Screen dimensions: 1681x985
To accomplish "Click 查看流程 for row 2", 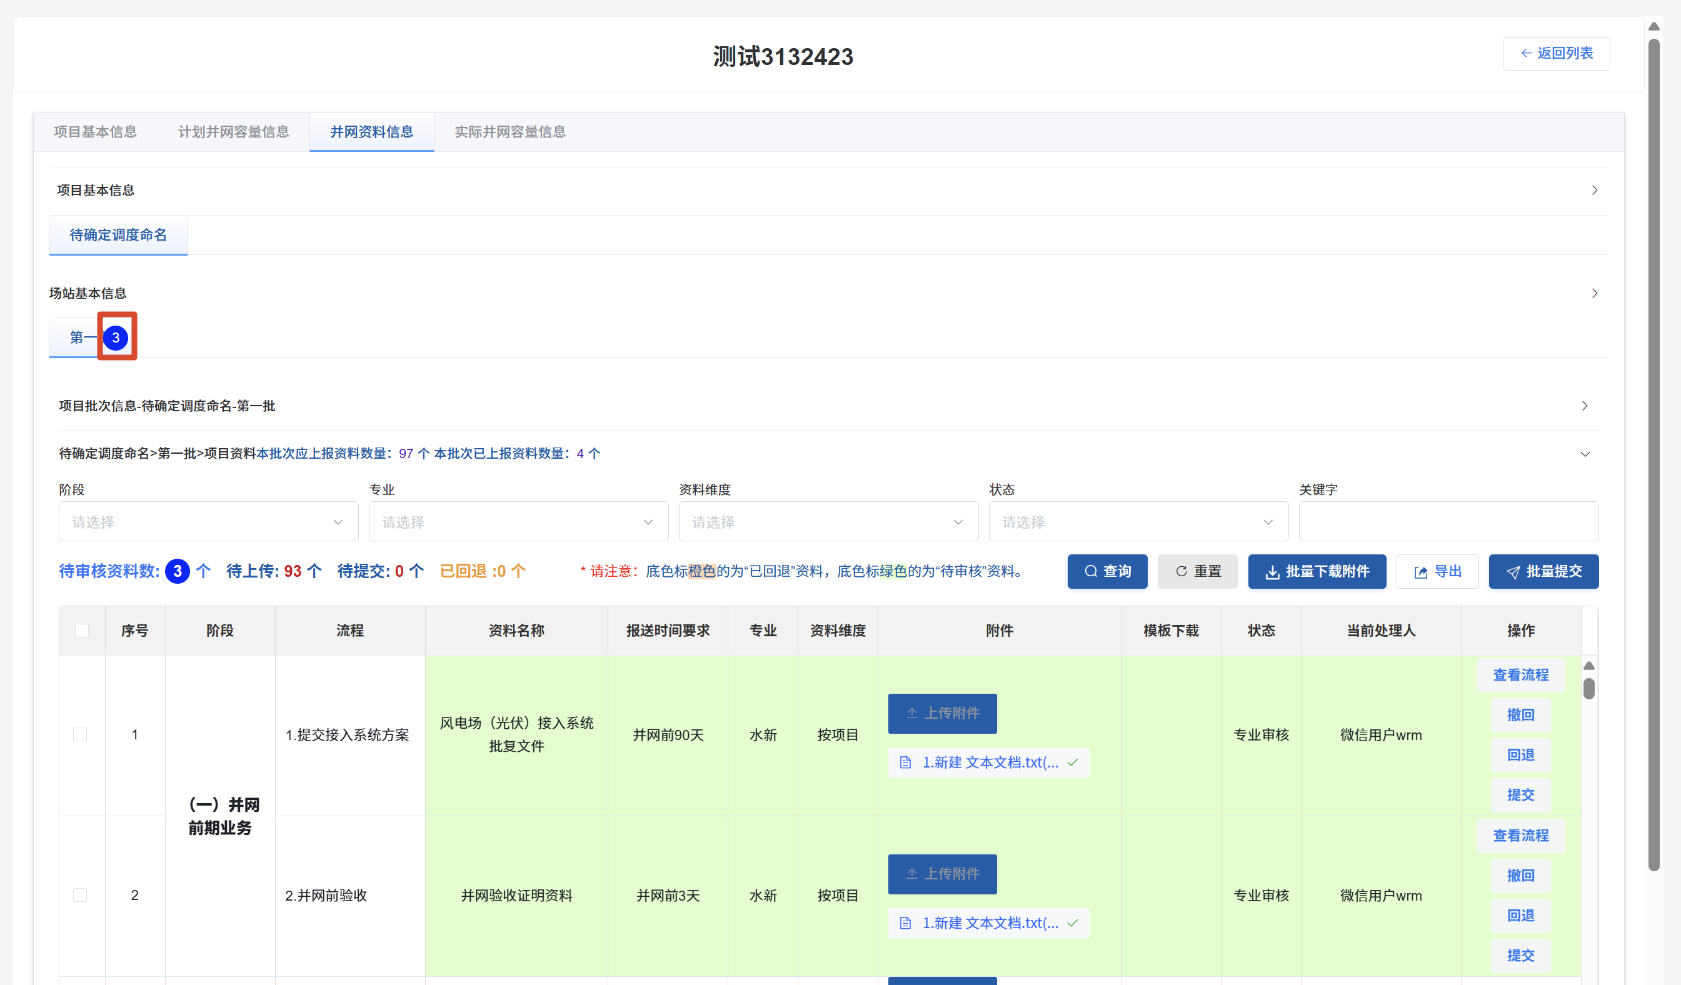I will tap(1521, 836).
